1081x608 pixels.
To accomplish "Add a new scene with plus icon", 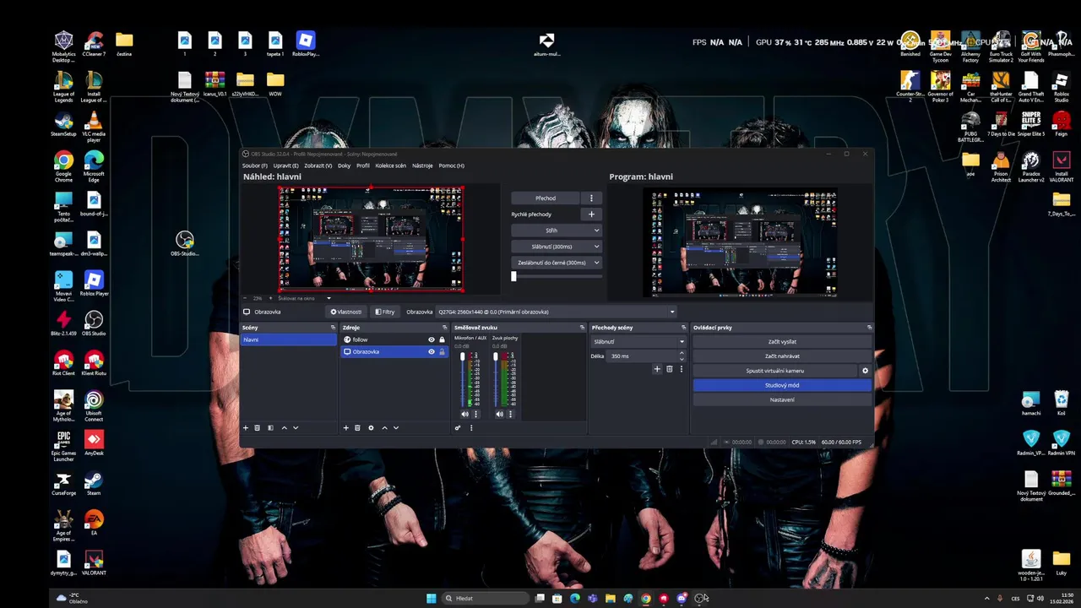I will click(246, 427).
